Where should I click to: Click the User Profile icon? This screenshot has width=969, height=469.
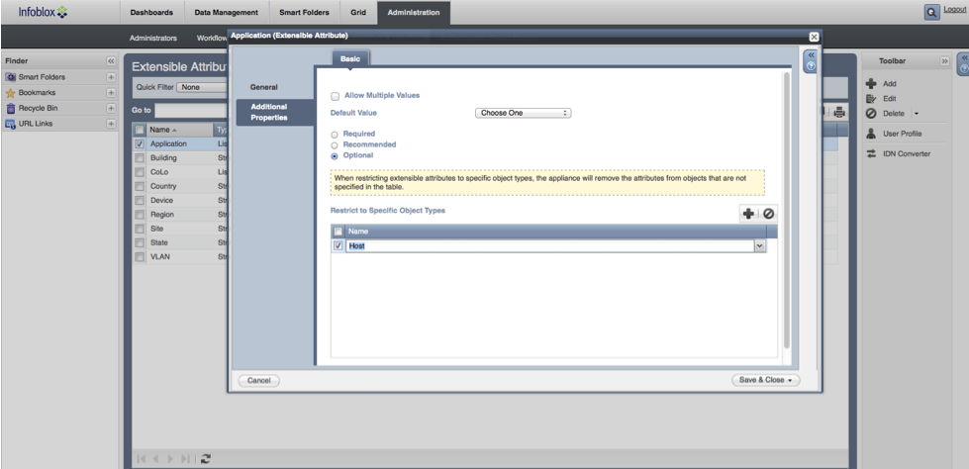click(871, 134)
